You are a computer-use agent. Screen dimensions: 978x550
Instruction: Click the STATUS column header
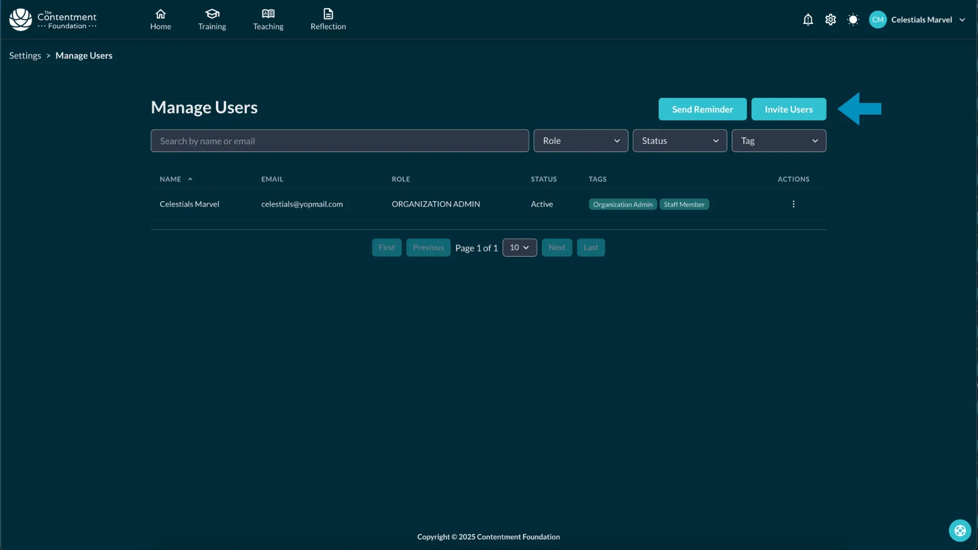pyautogui.click(x=544, y=179)
